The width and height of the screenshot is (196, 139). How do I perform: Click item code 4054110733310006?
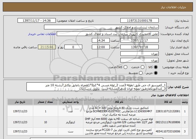click(168, 131)
